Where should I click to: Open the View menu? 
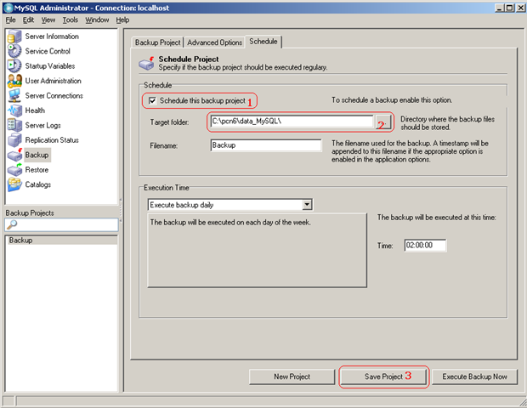[x=48, y=20]
